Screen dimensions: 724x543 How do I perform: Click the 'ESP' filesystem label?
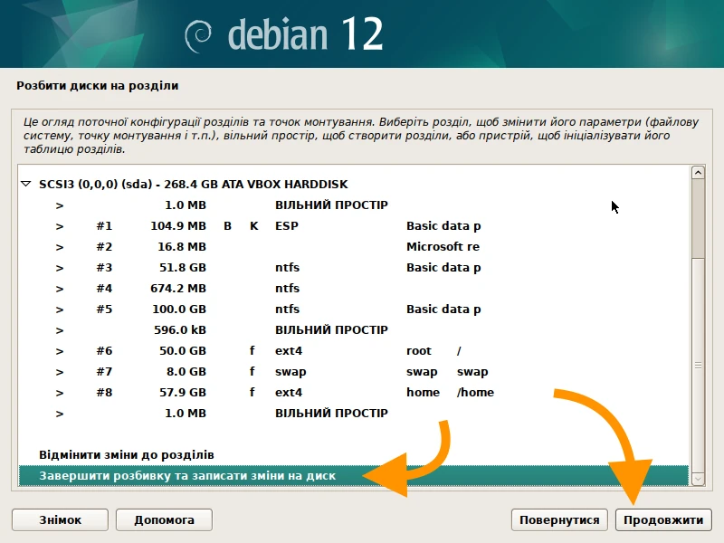(x=287, y=225)
